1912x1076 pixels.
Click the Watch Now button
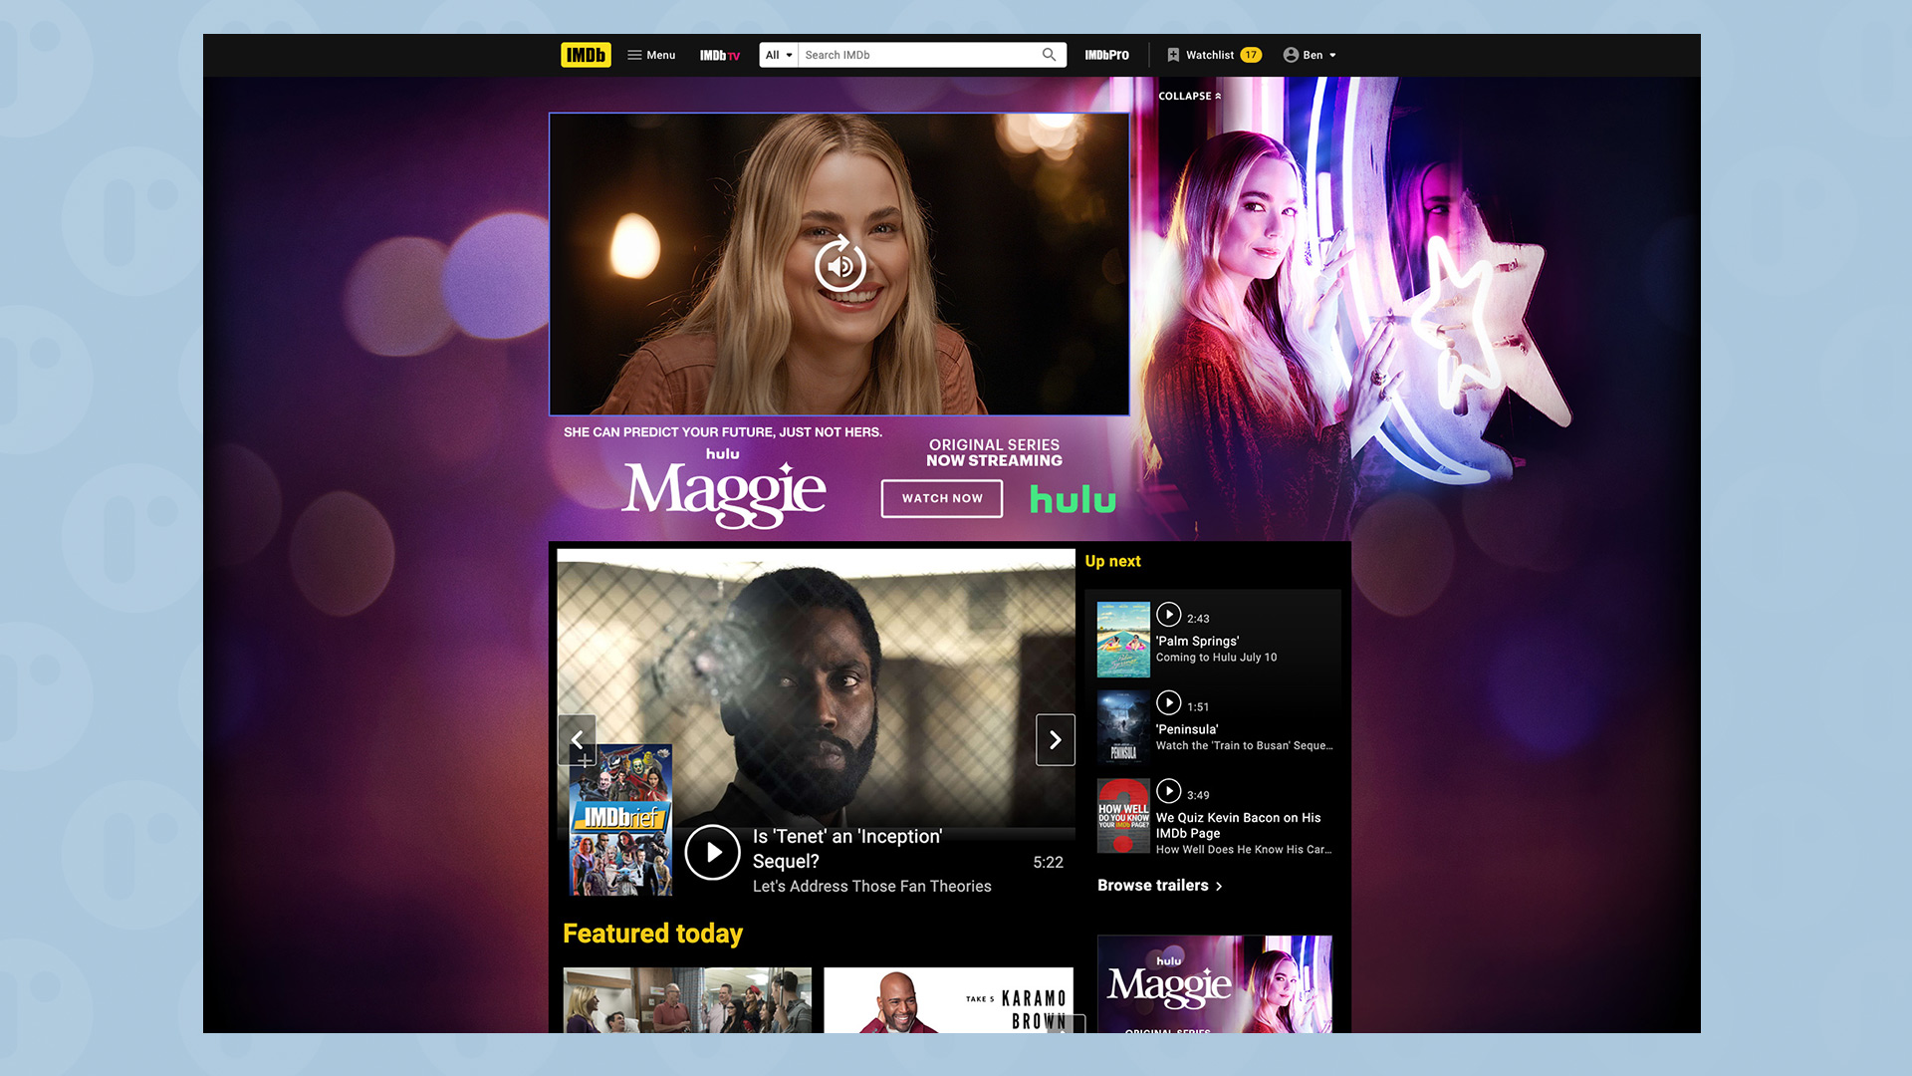point(942,498)
